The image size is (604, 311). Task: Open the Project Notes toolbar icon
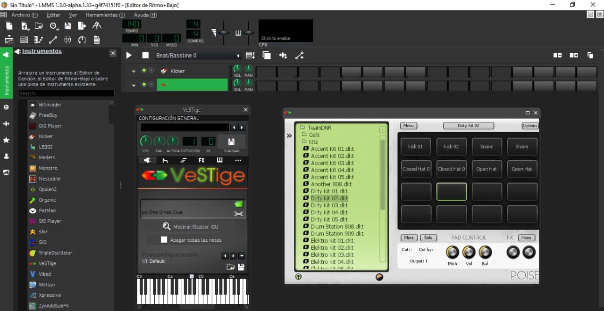tap(97, 40)
